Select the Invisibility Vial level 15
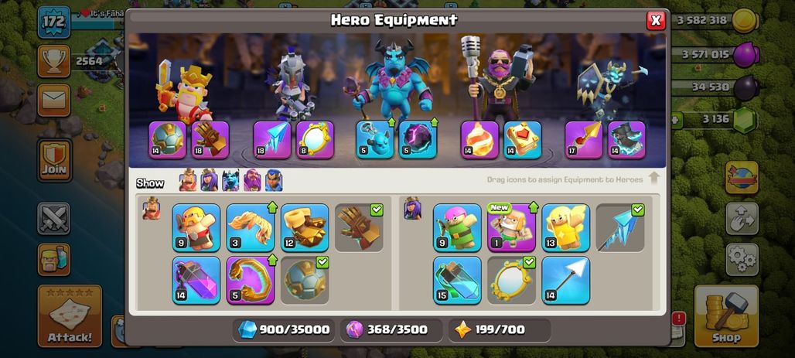 (457, 281)
